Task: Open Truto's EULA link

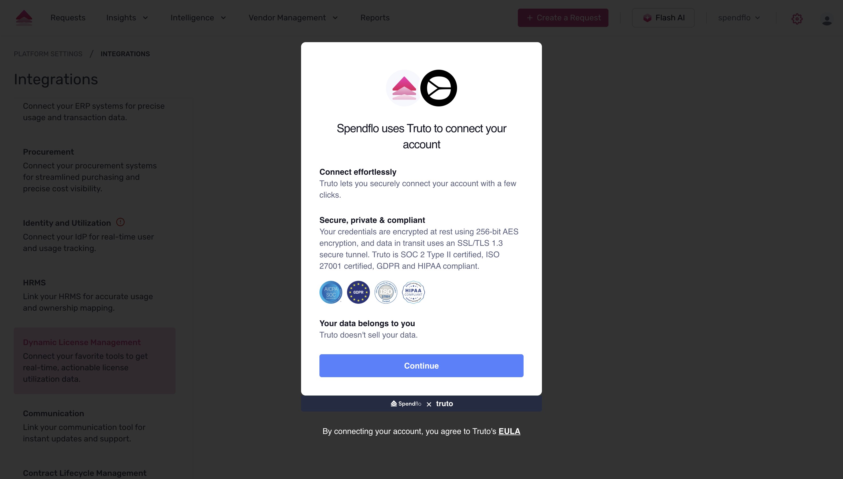Action: pyautogui.click(x=509, y=431)
